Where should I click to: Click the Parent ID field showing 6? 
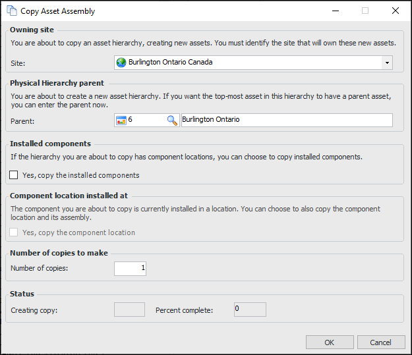tap(145, 120)
